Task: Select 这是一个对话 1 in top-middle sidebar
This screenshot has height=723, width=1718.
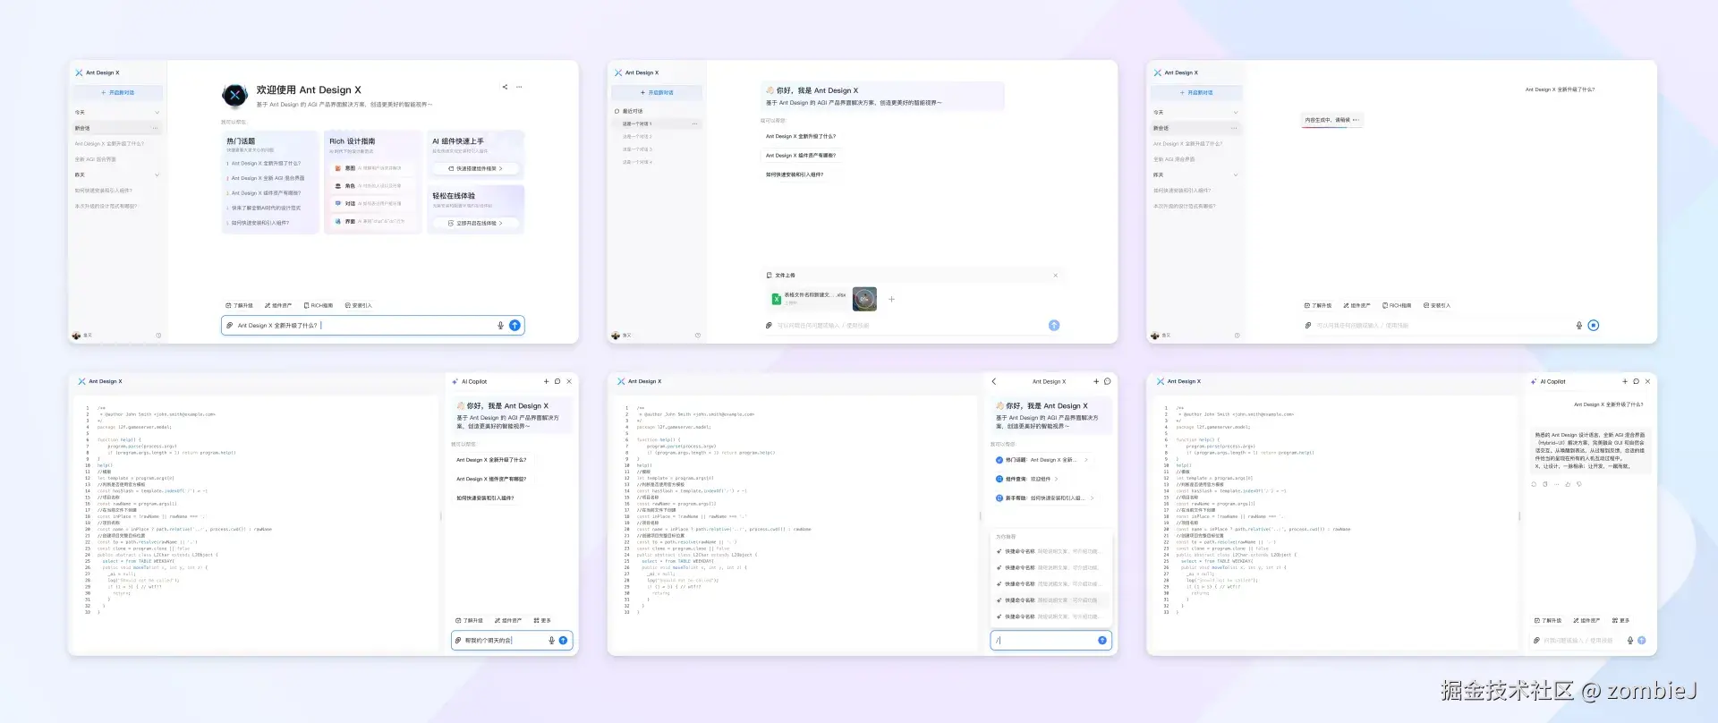Action: click(x=656, y=123)
